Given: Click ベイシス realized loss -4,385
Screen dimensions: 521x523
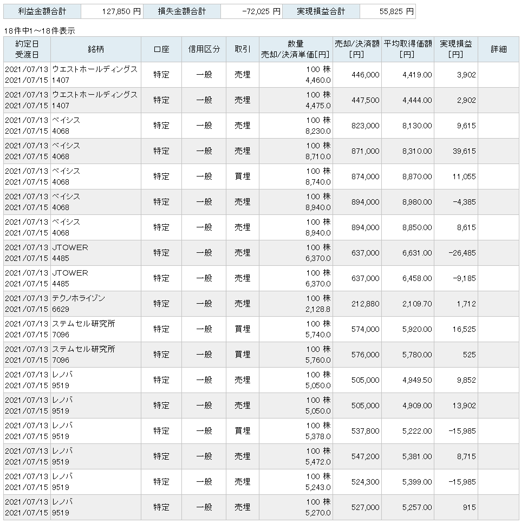Looking at the screenshot, I should (x=464, y=202).
